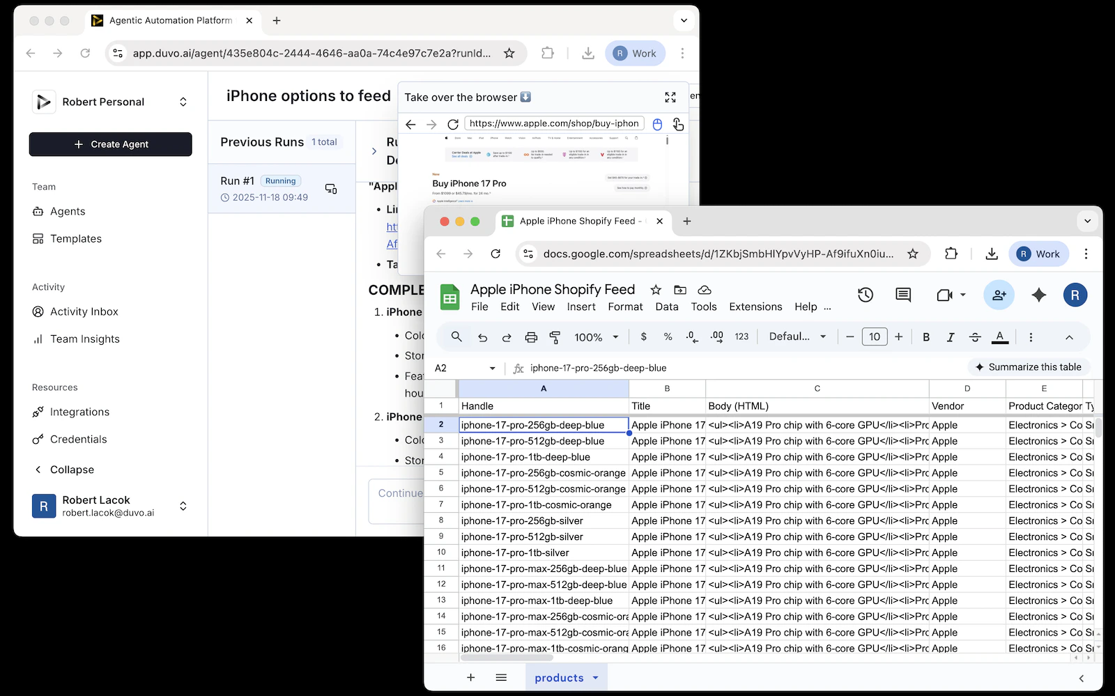This screenshot has height=696, width=1115.
Task: Increase font size with plus button
Action: click(899, 337)
